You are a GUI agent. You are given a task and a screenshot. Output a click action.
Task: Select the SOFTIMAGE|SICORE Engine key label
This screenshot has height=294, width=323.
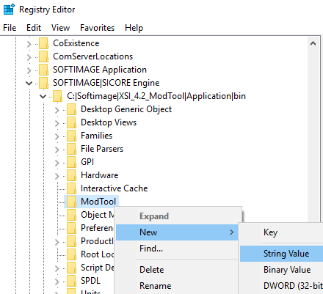106,83
